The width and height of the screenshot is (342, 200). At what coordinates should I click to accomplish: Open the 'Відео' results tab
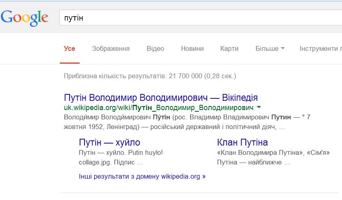coord(155,48)
